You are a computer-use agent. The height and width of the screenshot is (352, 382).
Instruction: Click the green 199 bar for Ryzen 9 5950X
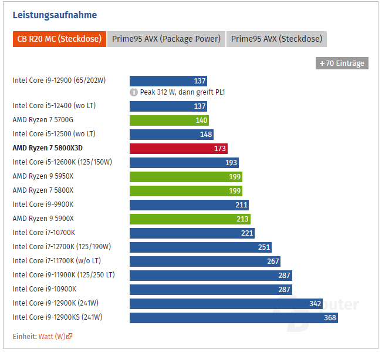186,177
